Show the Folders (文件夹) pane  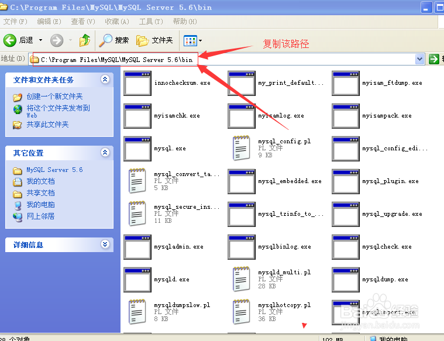pos(154,40)
